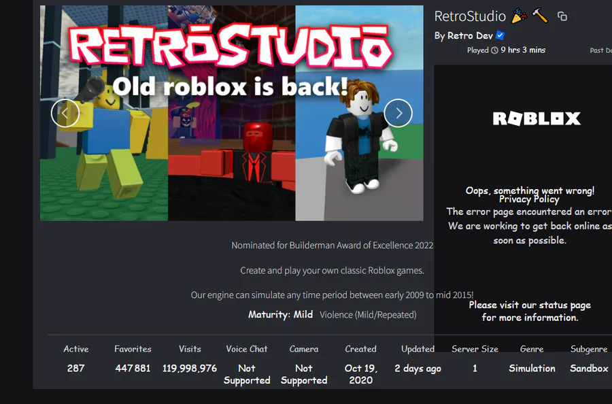
Task: Click the clock icon beside Played time
Action: [494, 50]
